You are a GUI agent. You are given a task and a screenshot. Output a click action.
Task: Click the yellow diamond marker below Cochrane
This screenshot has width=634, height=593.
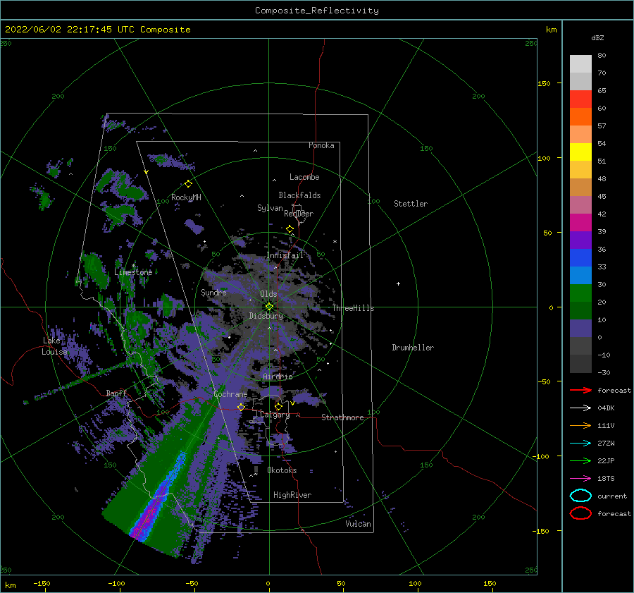point(242,407)
